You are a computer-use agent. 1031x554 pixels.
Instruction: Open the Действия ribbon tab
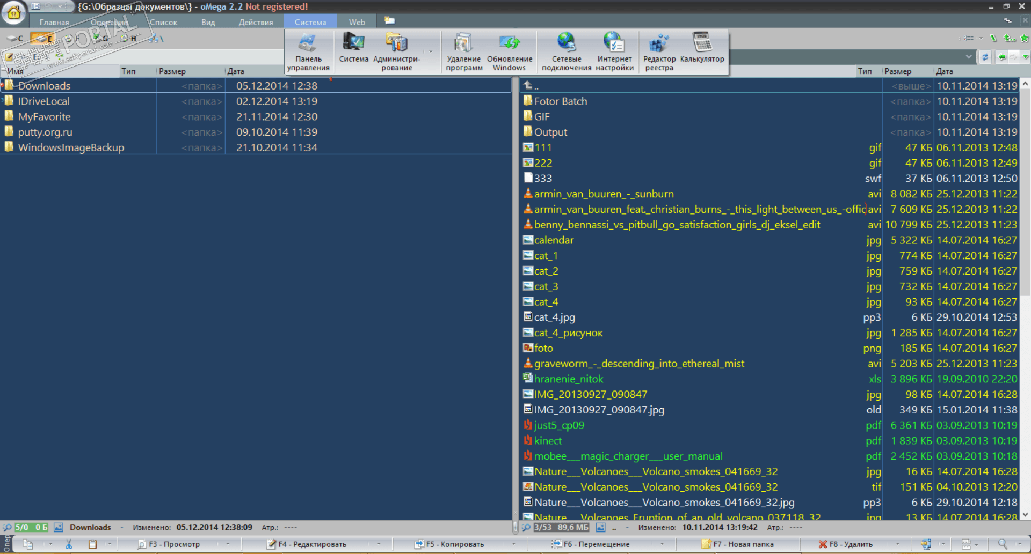click(256, 22)
